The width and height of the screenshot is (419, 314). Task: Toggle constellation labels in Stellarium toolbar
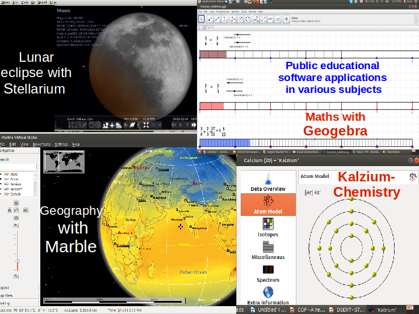[78, 125]
